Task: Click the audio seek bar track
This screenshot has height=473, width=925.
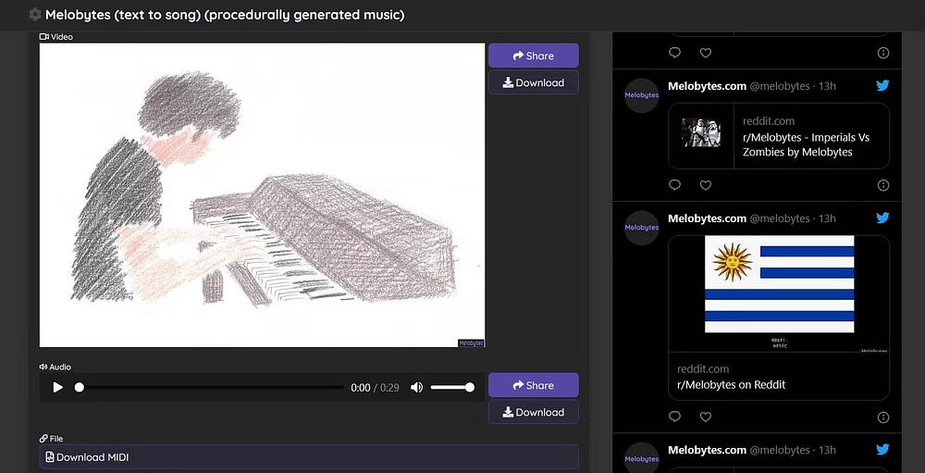Action: [x=211, y=387]
